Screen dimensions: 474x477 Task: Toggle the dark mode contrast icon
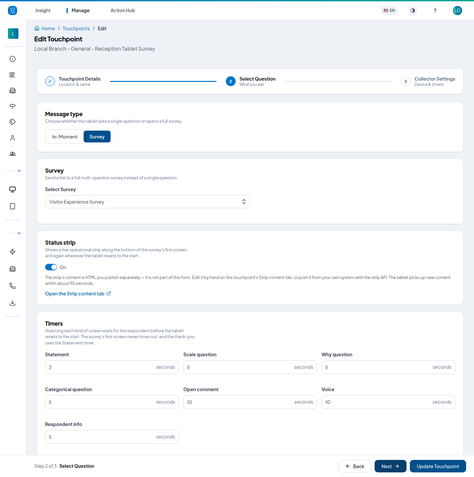click(x=413, y=11)
